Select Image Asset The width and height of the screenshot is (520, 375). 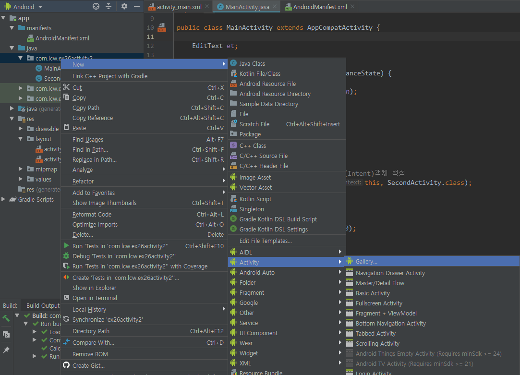pos(287,177)
